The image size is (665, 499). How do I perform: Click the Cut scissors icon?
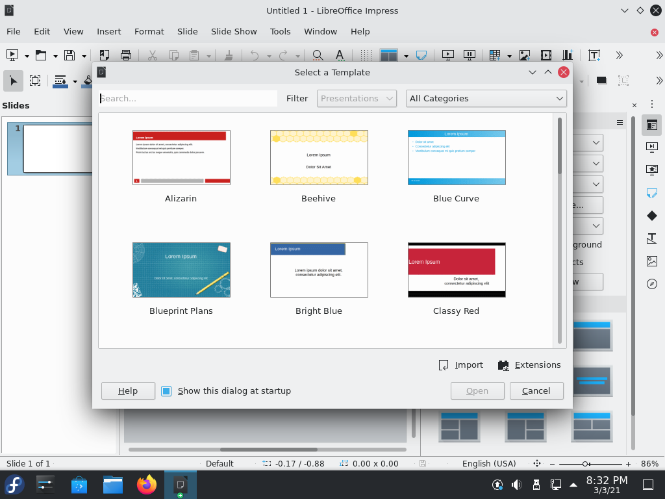[x=152, y=55]
